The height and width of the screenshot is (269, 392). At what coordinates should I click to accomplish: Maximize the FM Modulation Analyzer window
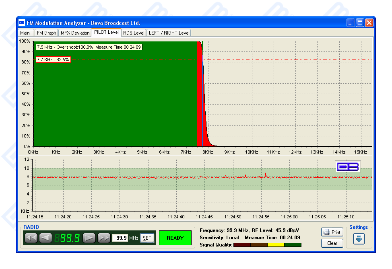coord(360,23)
